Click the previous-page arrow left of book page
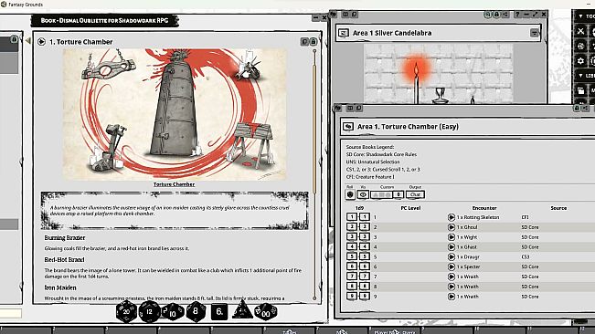 click(27, 40)
